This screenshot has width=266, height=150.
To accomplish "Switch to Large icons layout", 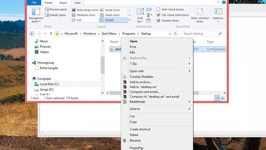I will click(x=110, y=10).
